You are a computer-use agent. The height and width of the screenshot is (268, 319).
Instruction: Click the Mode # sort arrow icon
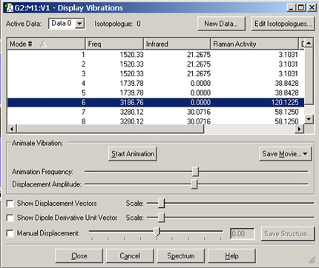click(x=43, y=44)
